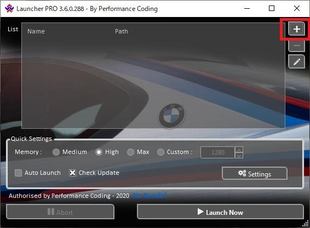This screenshot has height=228, width=310.
Task: Uncheck the Check Update checkbox
Action: [x=72, y=173]
